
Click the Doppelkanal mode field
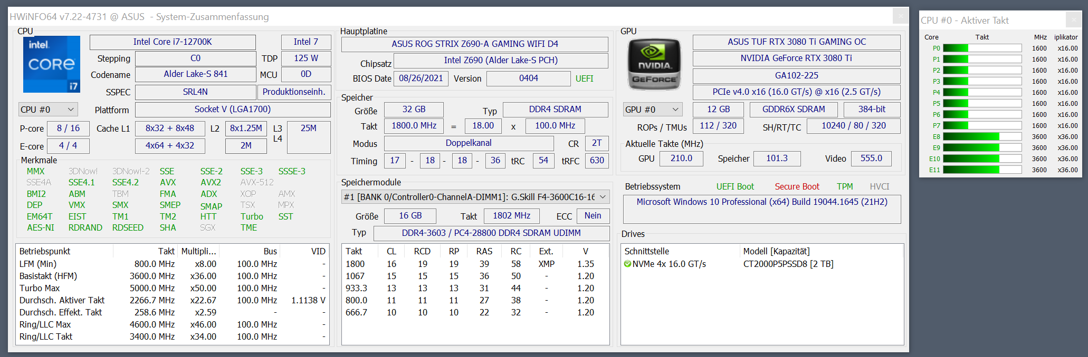469,143
